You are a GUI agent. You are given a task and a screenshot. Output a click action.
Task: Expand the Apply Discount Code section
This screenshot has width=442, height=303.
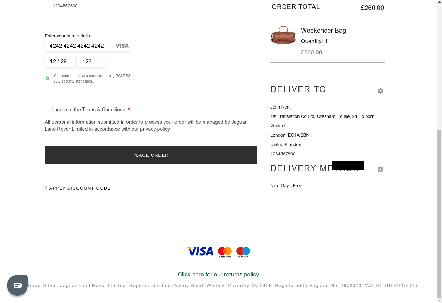(x=80, y=188)
